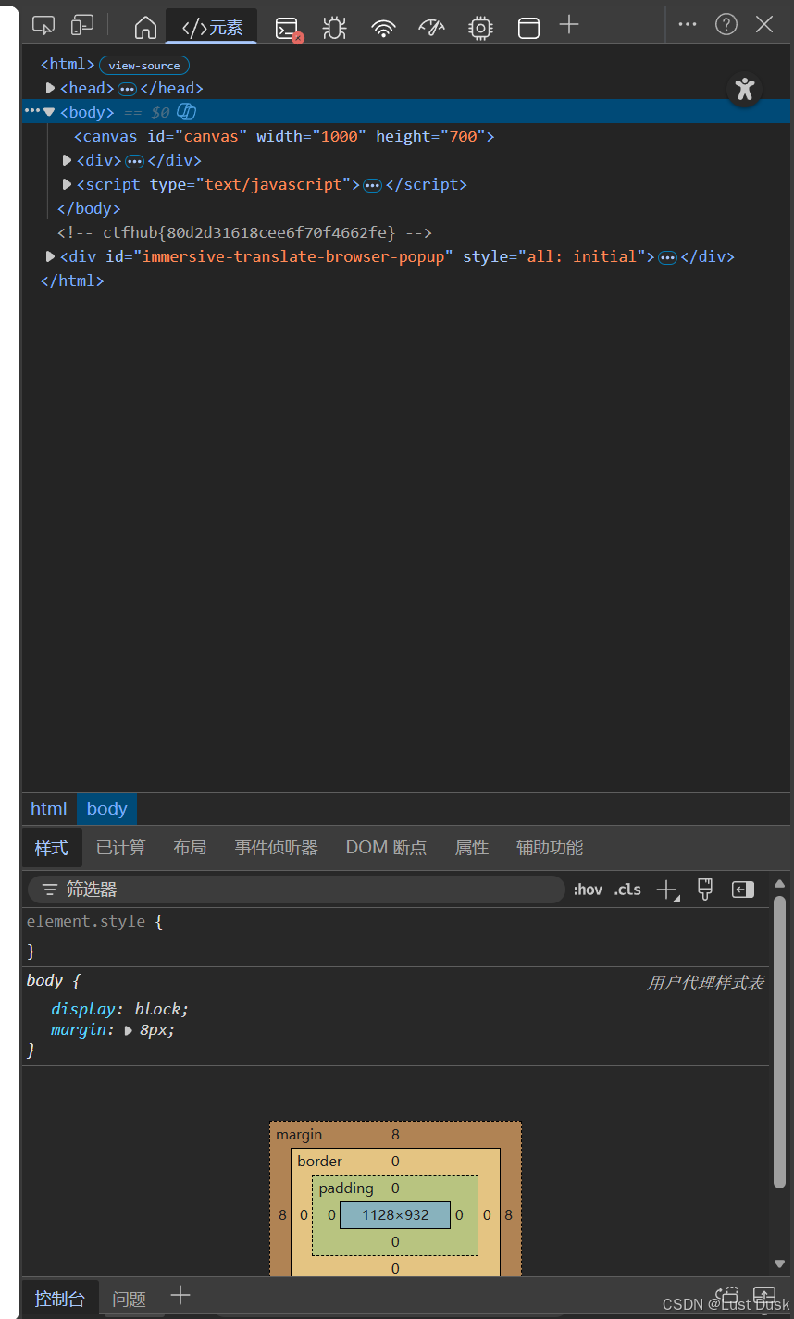Click the 筛选器 filter input field
The width and height of the screenshot is (794, 1319).
(x=296, y=890)
